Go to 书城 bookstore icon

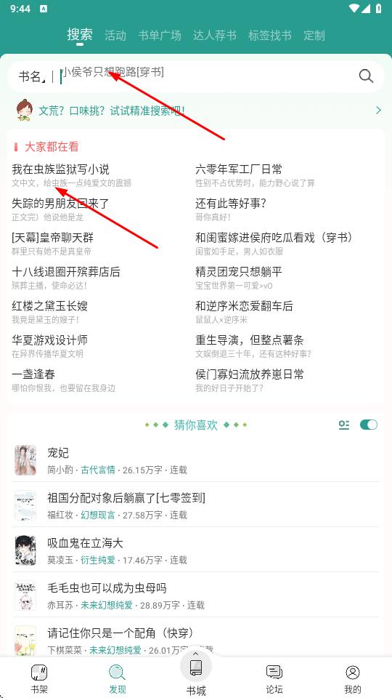(x=196, y=668)
